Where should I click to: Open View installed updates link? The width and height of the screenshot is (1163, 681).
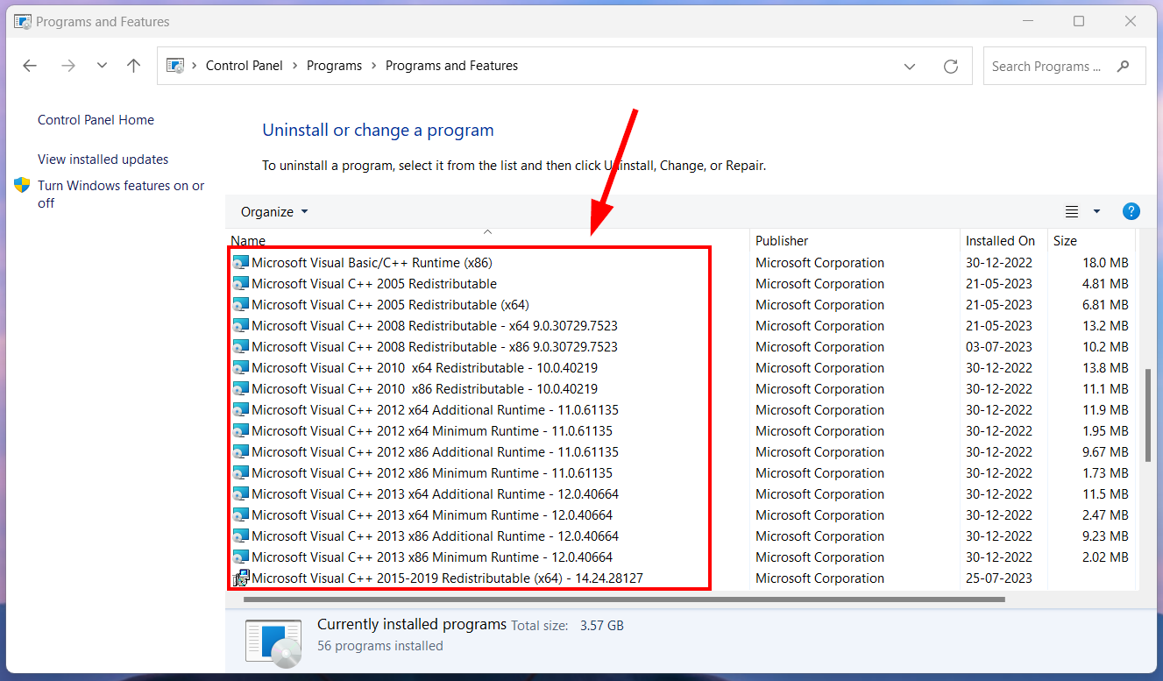103,160
